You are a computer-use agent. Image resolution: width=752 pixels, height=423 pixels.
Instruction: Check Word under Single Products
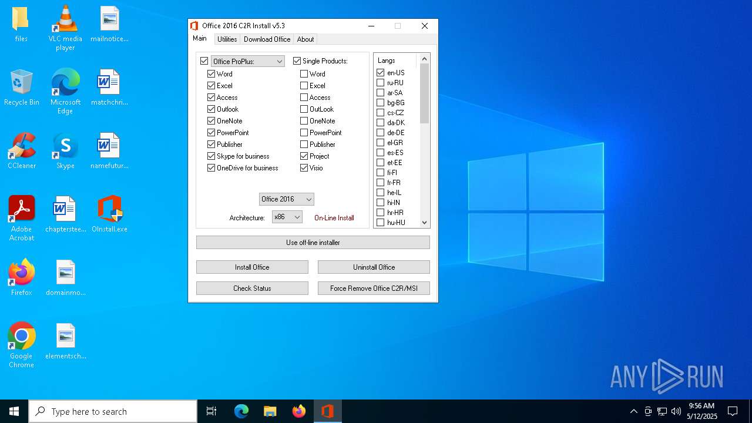tap(304, 74)
